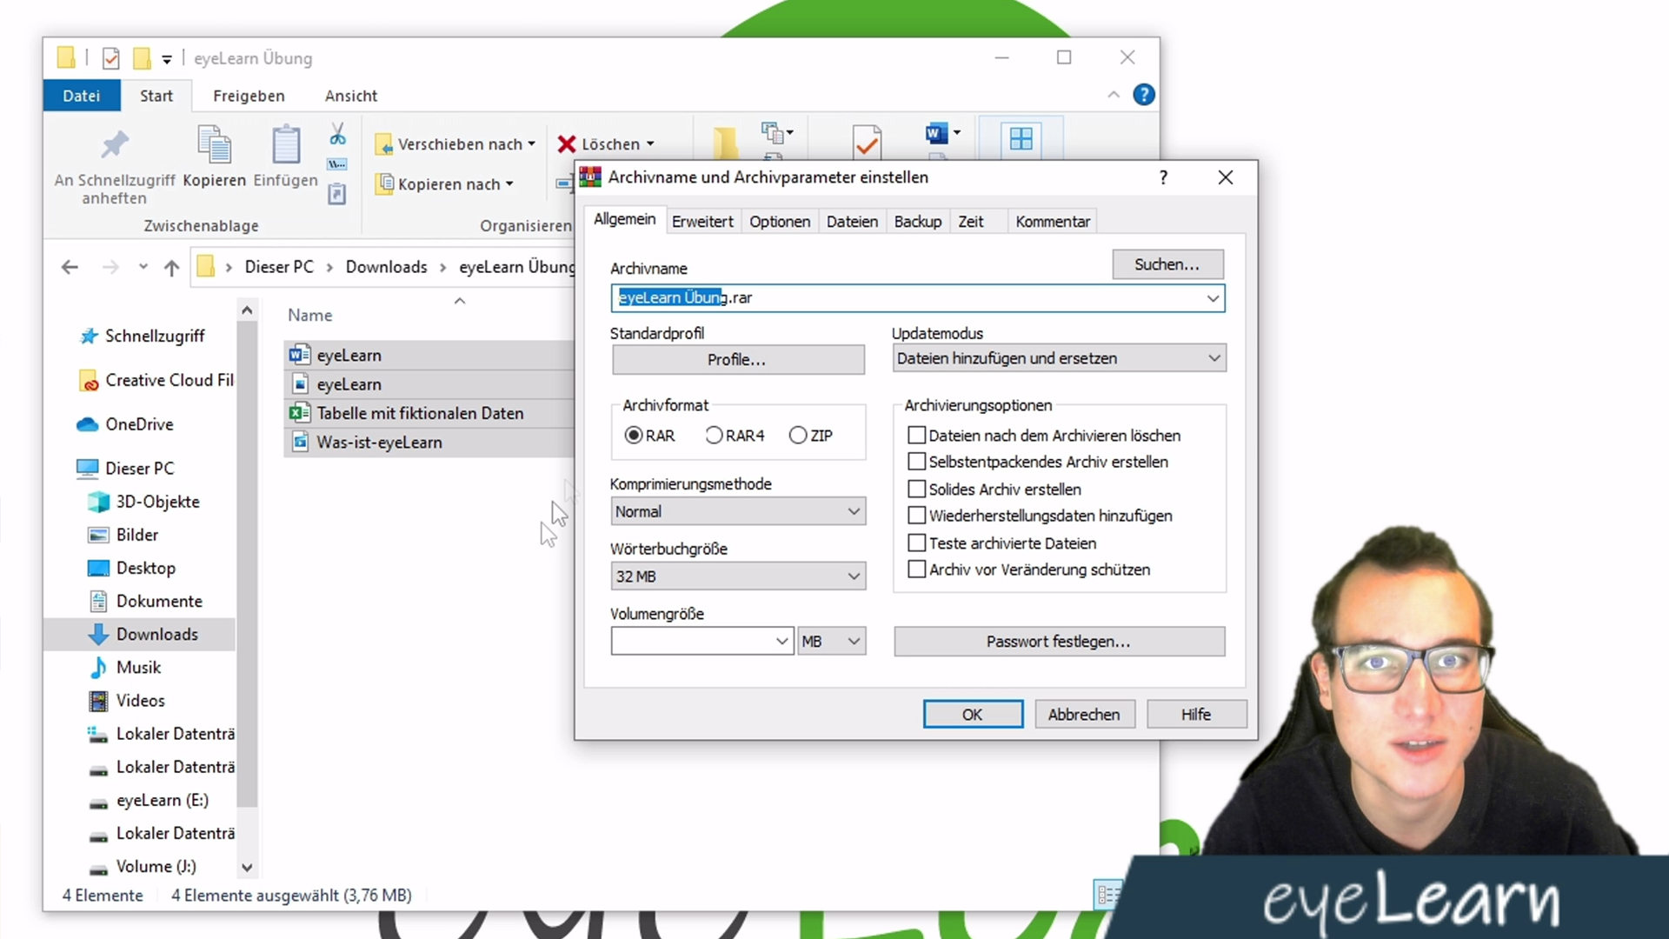Switch to the Kommentar tab
1669x939 pixels.
pos(1053,222)
